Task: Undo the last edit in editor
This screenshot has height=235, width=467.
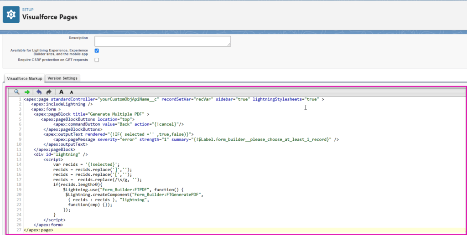Action: pyautogui.click(x=39, y=92)
